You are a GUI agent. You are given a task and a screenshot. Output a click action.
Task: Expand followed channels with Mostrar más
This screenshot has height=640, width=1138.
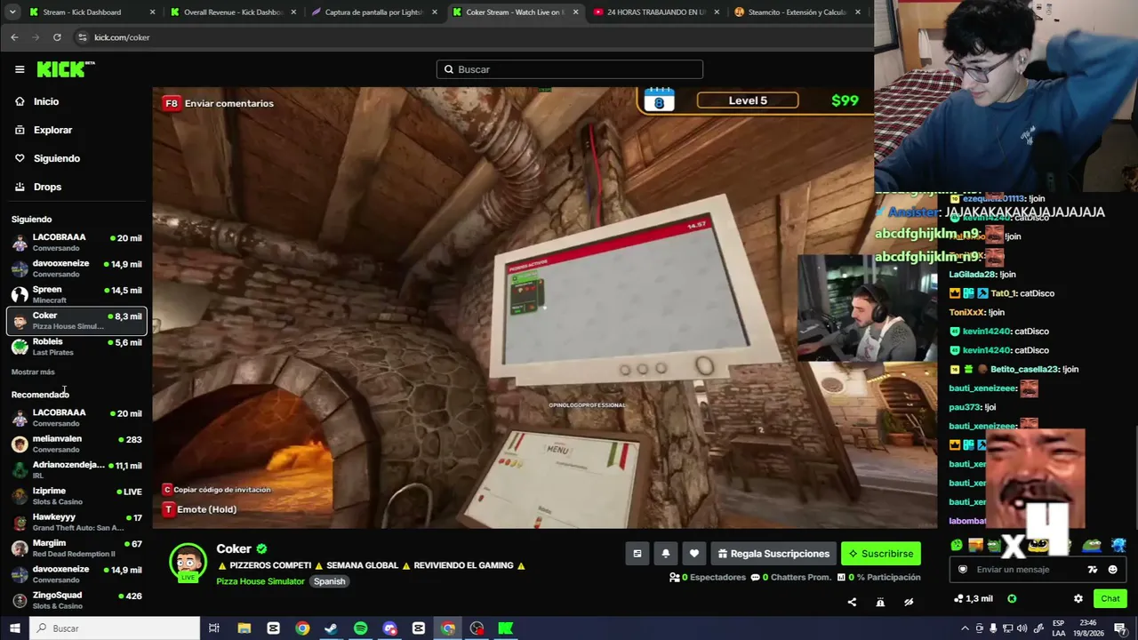(33, 372)
